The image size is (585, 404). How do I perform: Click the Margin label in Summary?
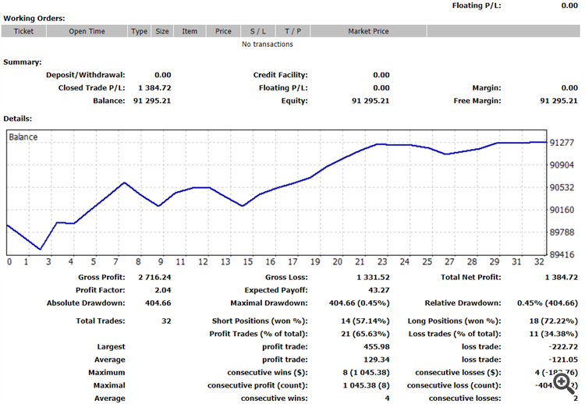pyautogui.click(x=487, y=87)
